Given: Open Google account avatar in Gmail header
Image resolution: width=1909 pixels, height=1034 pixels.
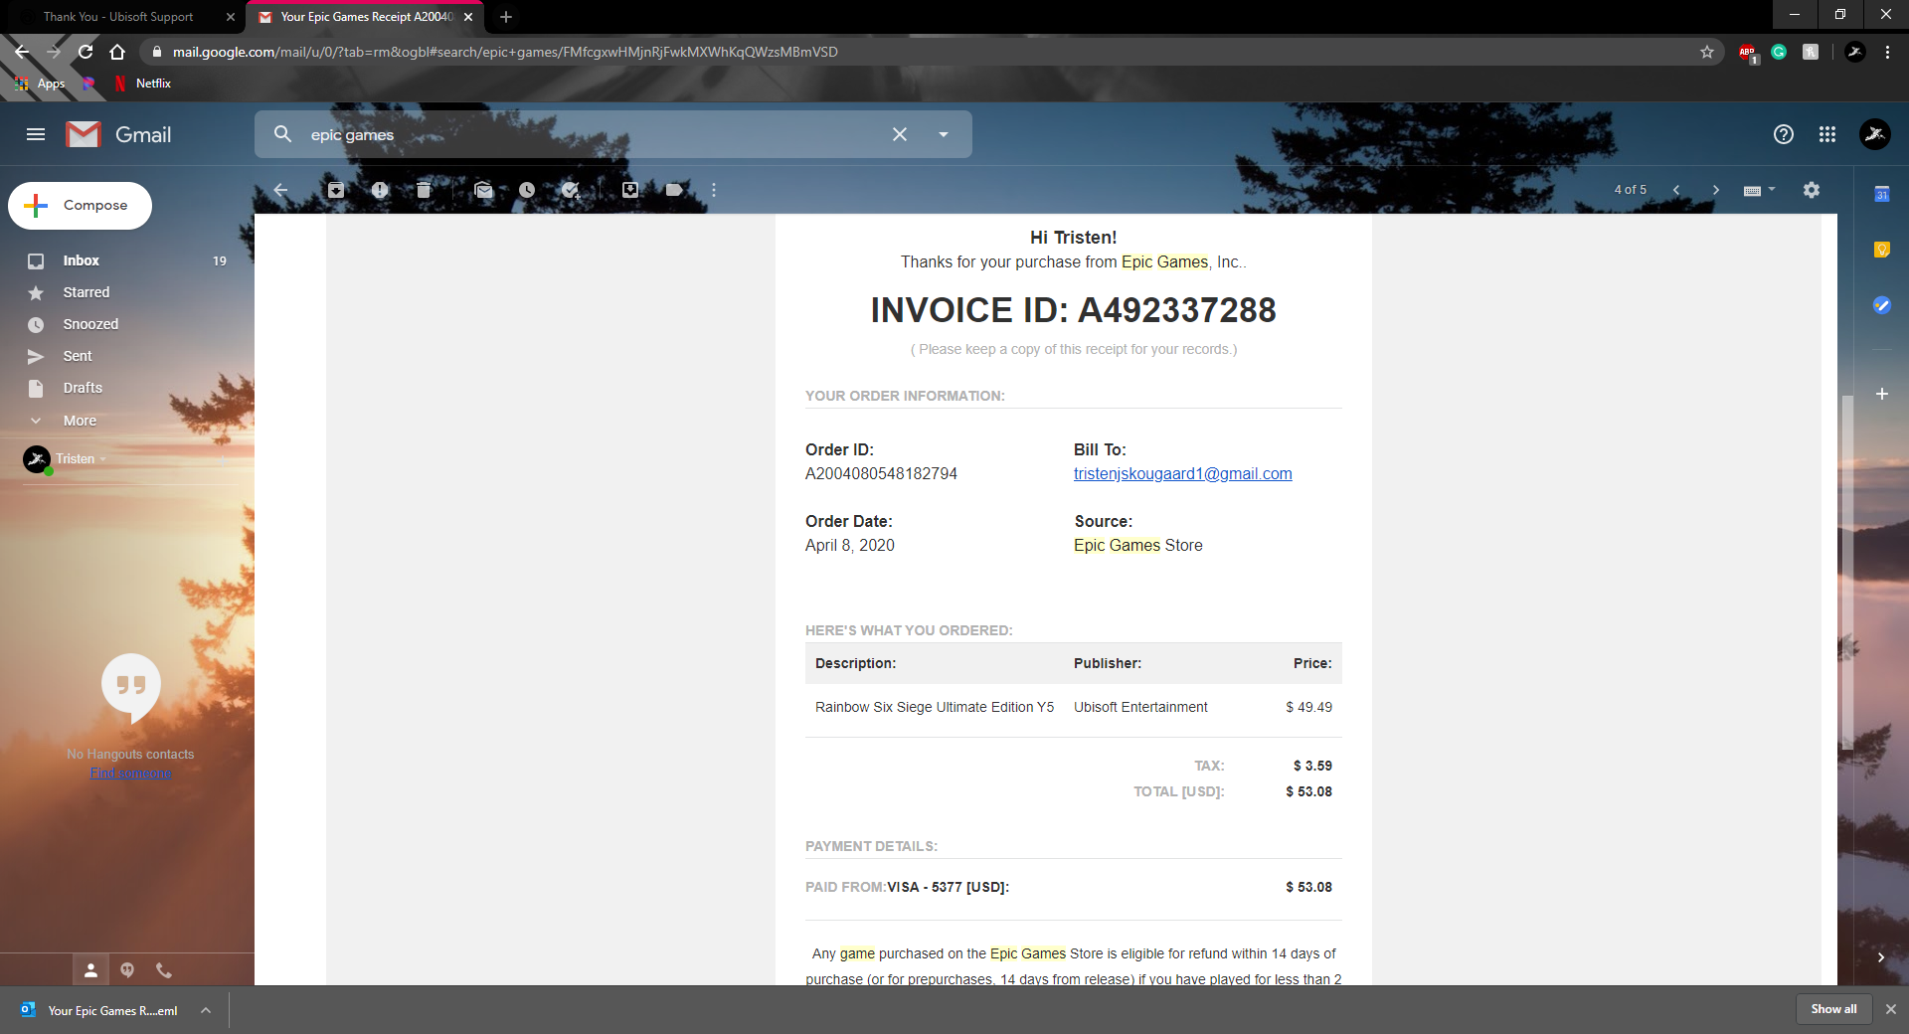Looking at the screenshot, I should click(x=1875, y=134).
